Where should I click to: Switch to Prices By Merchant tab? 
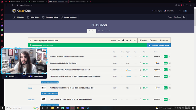coord(104,31)
